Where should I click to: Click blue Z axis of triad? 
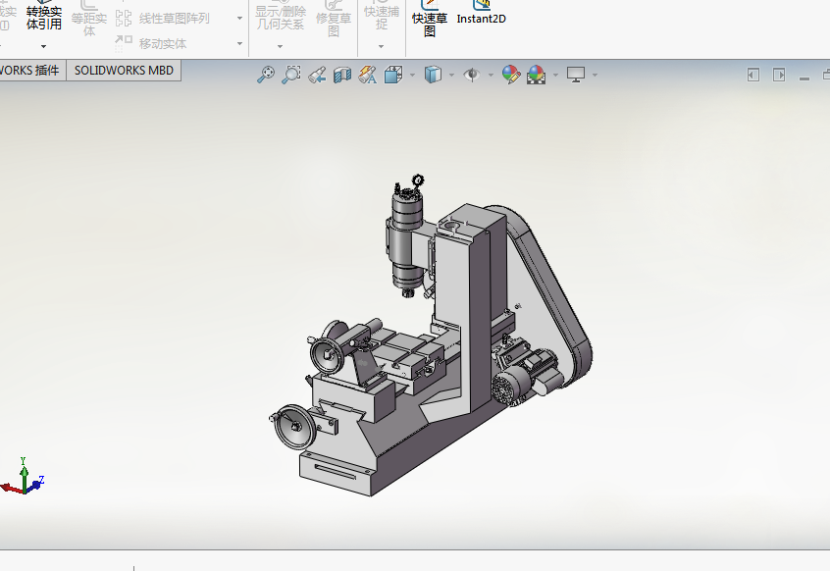tap(36, 484)
